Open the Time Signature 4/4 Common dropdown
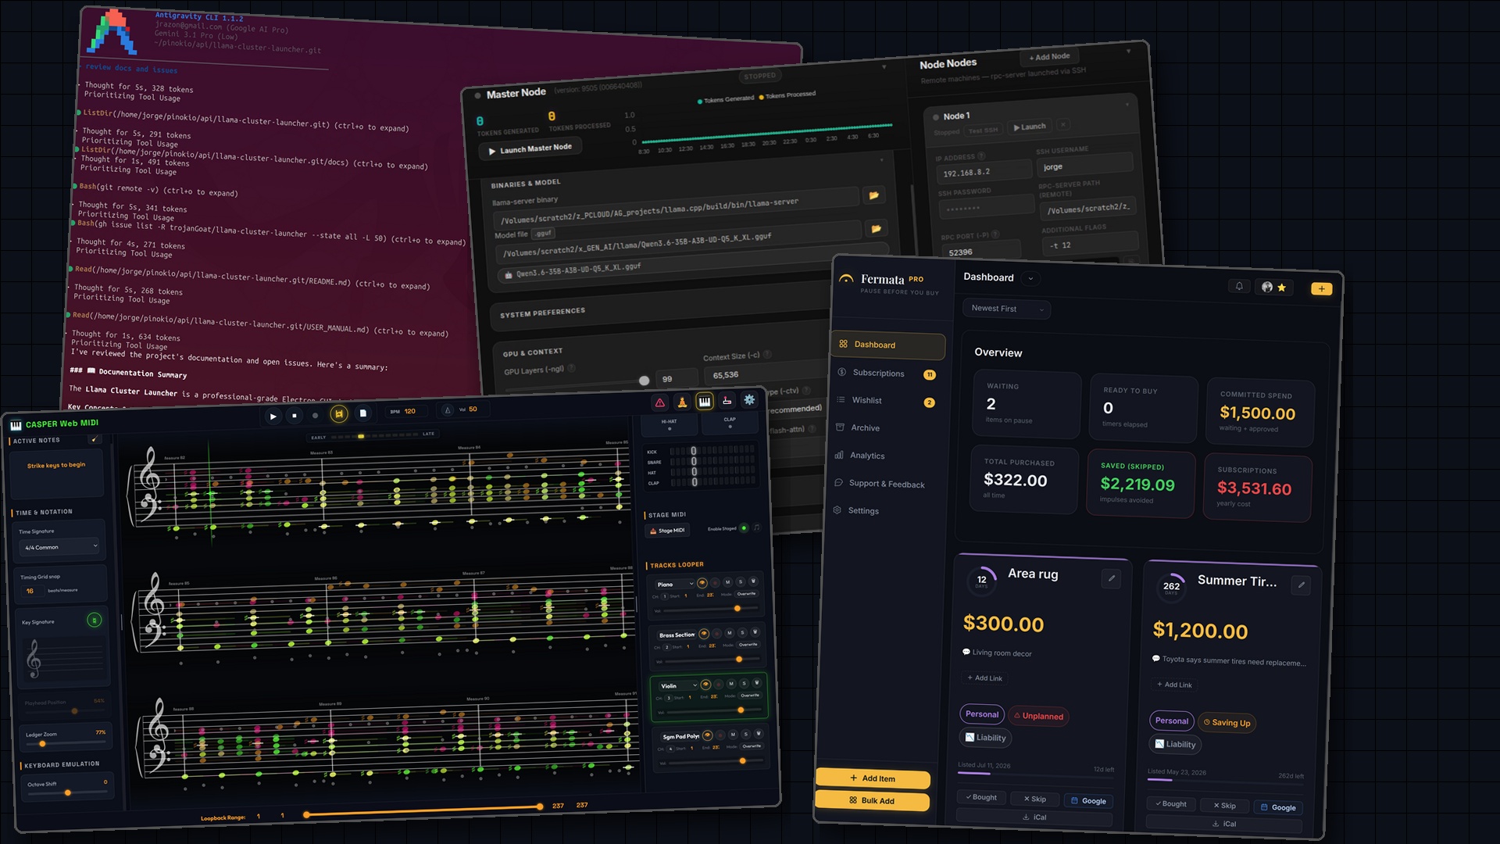This screenshot has height=844, width=1500. pos(61,546)
